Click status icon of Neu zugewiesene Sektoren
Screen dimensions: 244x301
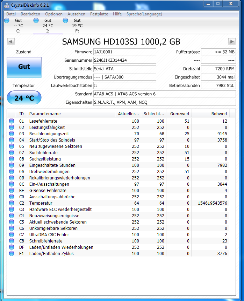[12, 146]
